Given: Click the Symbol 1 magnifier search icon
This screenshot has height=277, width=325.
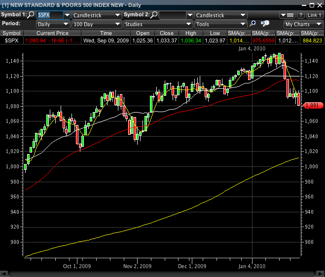Looking at the screenshot, I should (31, 15).
